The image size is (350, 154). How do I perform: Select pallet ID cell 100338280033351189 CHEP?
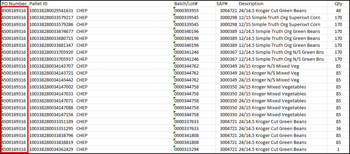tap(101, 121)
